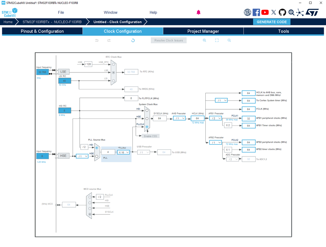The image size is (326, 247).
Task: Fit clock diagram to window icon
Action: (x=217, y=40)
